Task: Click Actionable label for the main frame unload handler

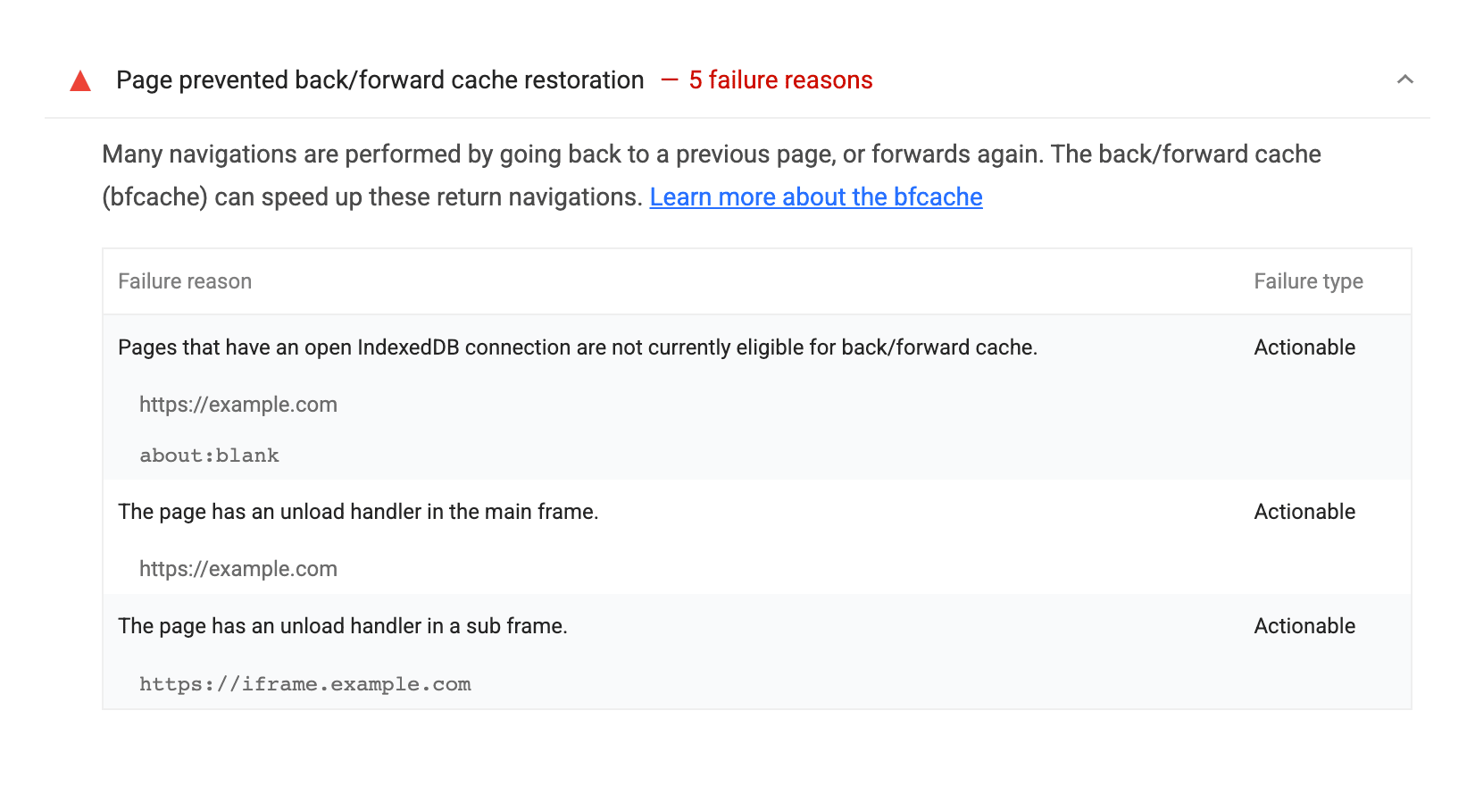Action: tap(1304, 512)
